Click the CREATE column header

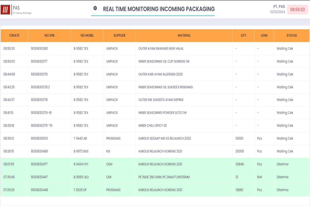point(14,36)
